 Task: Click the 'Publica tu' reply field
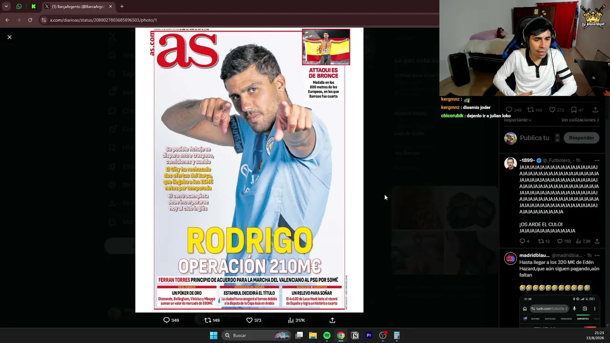(x=535, y=138)
